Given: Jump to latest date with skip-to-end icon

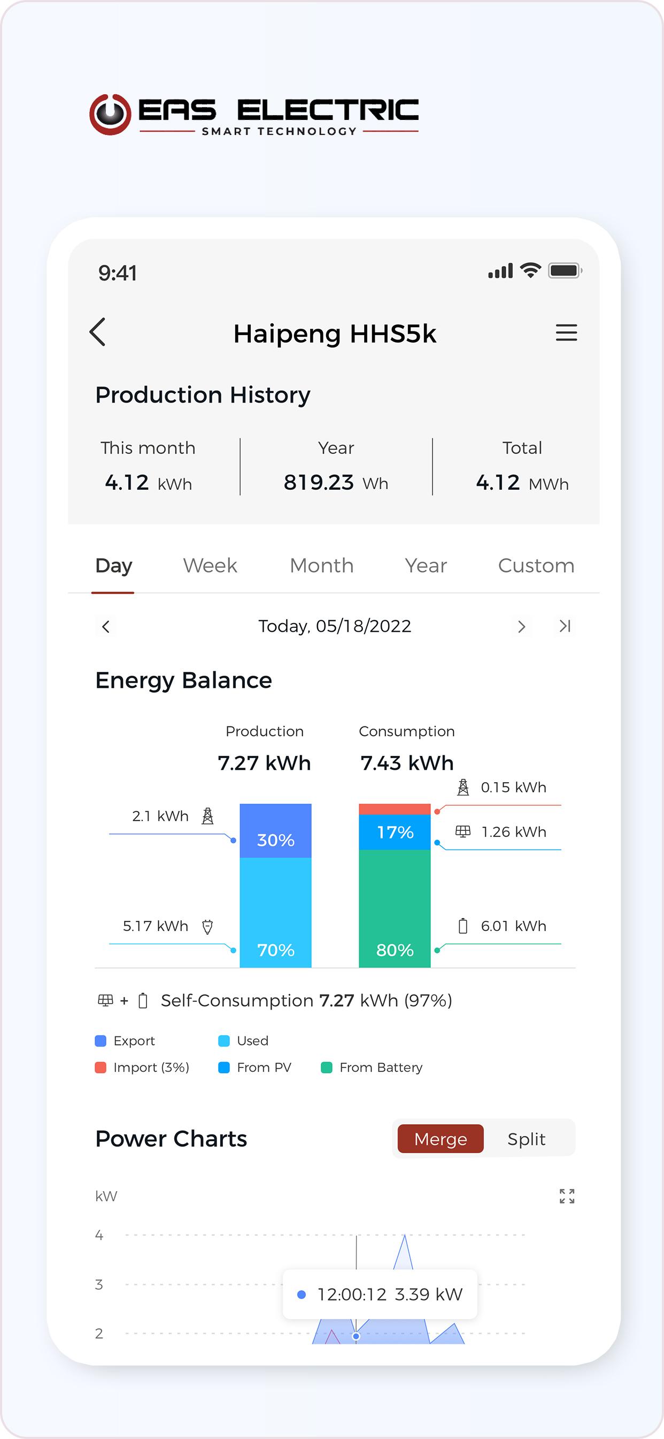Looking at the screenshot, I should click(565, 626).
